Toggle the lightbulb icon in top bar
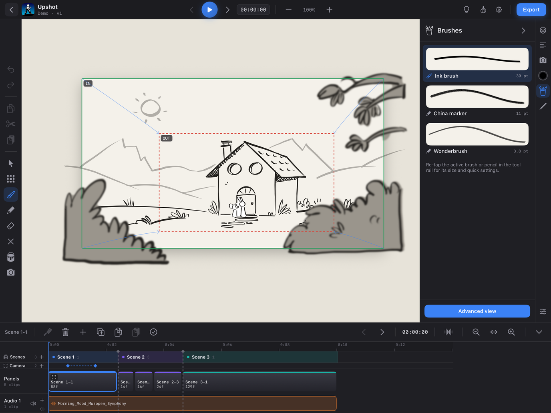The height and width of the screenshot is (413, 551). pos(467,10)
